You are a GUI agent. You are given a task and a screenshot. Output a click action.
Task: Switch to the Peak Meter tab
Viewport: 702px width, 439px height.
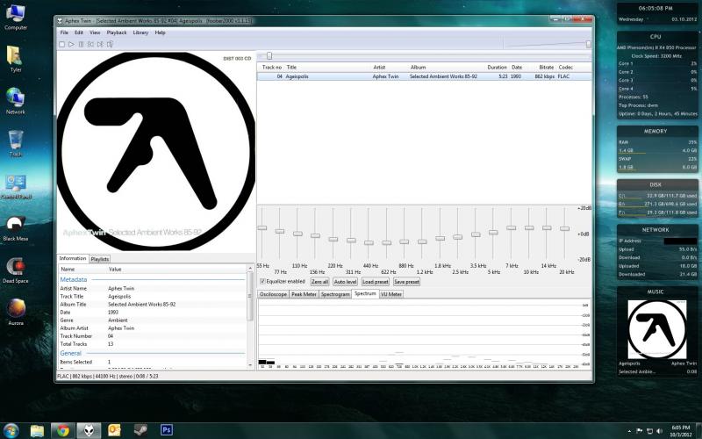click(304, 294)
